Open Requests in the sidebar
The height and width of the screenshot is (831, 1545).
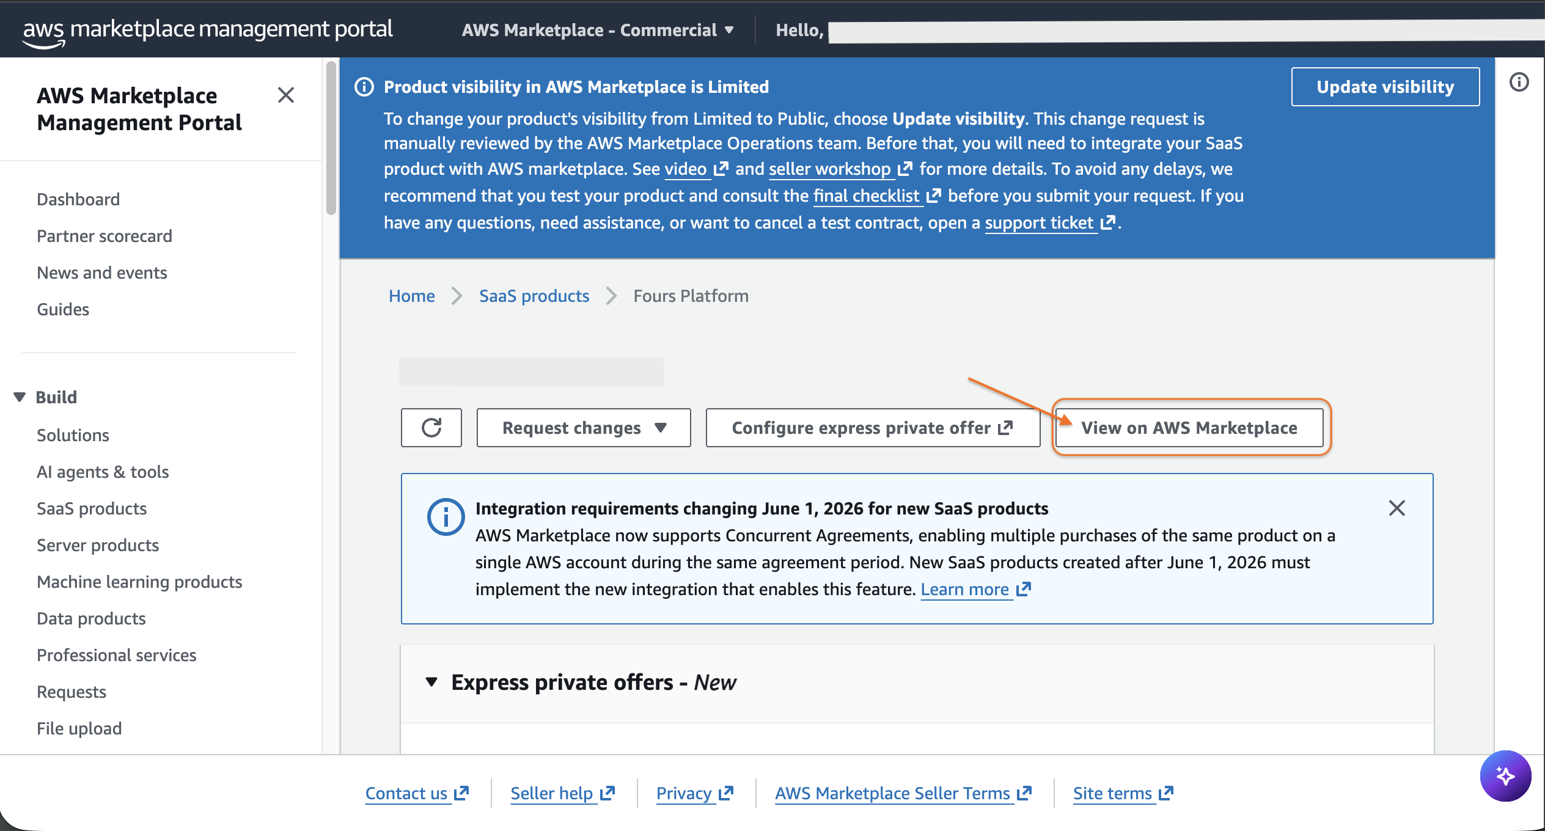point(72,692)
